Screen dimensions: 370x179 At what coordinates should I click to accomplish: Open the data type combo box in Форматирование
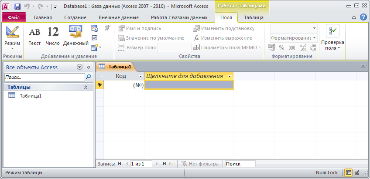tap(294, 28)
